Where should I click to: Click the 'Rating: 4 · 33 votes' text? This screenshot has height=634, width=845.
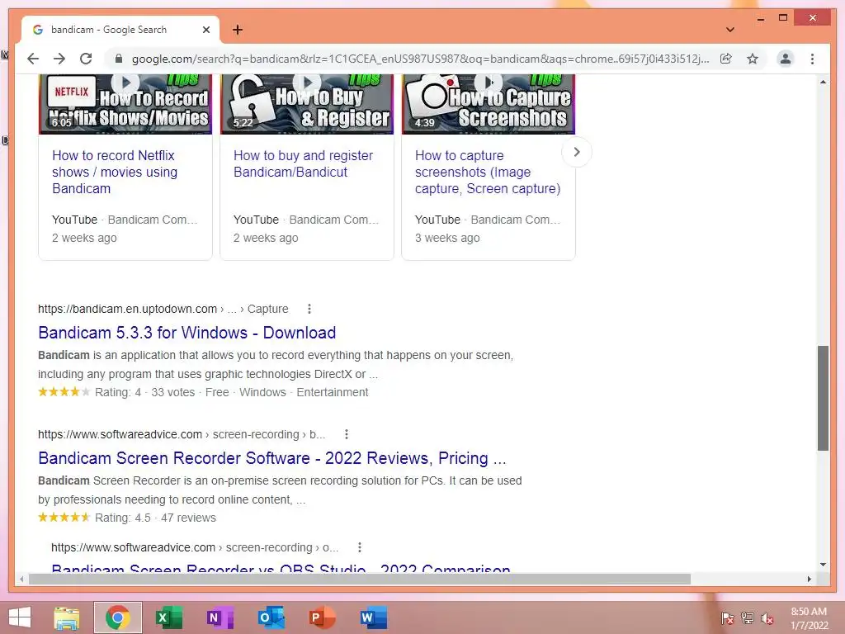click(x=145, y=392)
